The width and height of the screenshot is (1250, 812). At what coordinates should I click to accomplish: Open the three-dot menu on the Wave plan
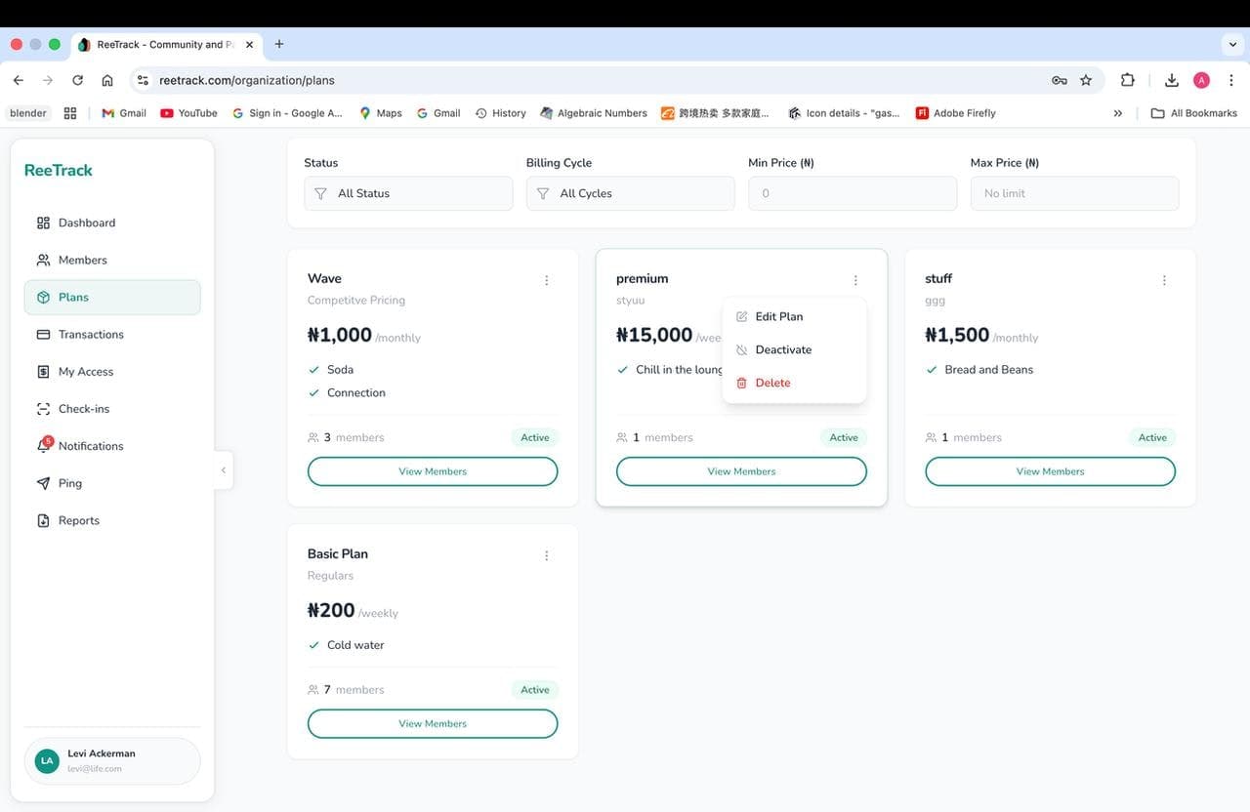pyautogui.click(x=546, y=280)
